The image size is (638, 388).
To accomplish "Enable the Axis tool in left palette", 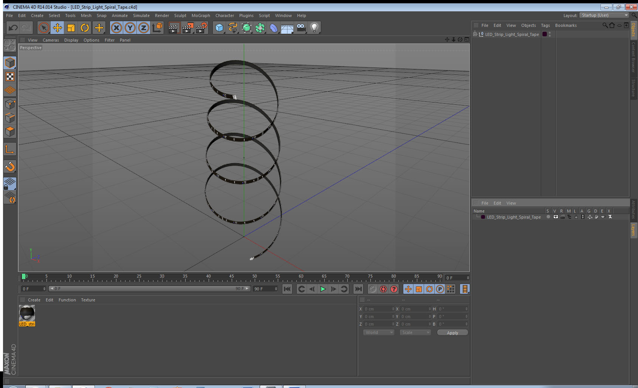I will tap(10, 149).
